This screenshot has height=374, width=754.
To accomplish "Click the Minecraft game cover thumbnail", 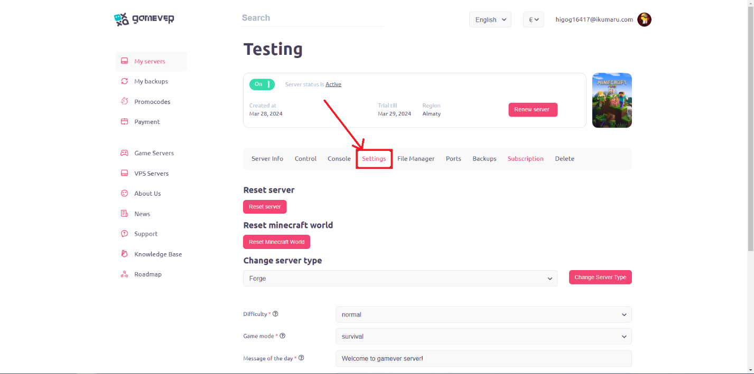I will [x=612, y=100].
